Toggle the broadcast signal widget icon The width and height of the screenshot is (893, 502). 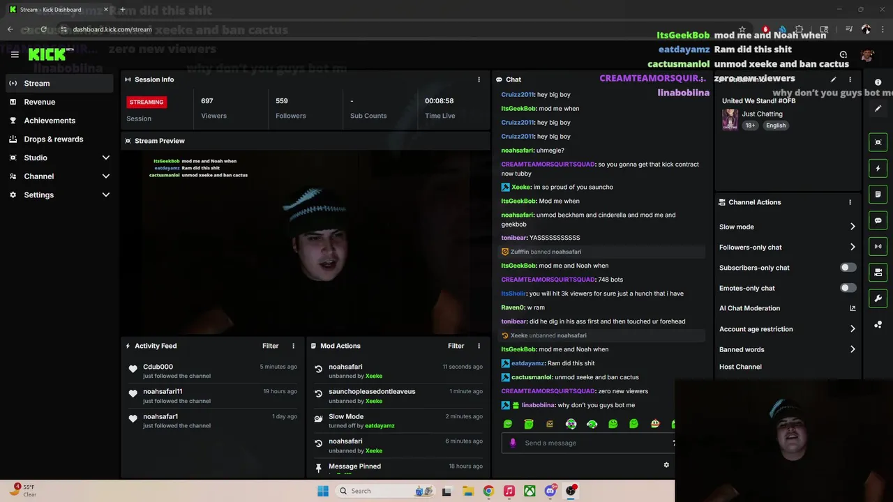878,246
